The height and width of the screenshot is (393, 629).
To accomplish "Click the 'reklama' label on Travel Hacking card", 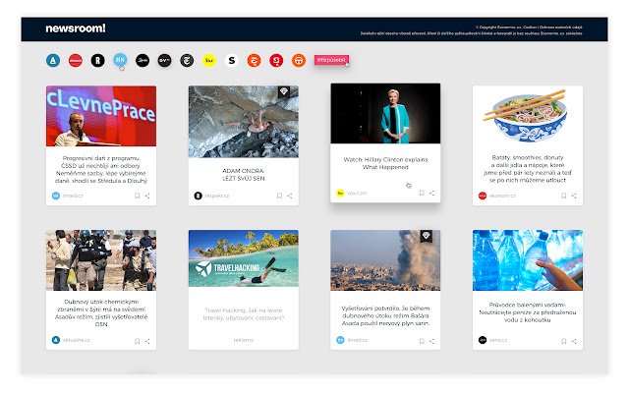I will [x=244, y=340].
